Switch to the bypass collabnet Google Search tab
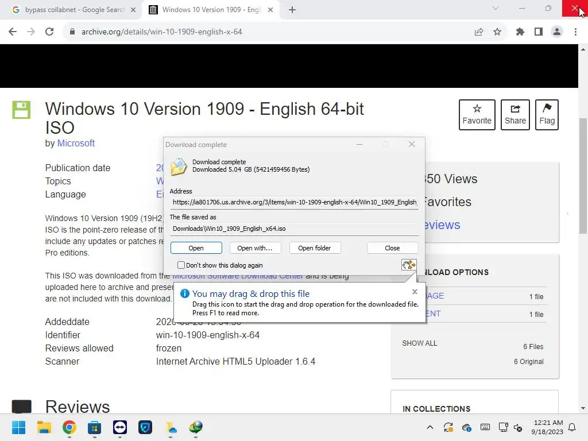588x441 pixels. point(74,10)
